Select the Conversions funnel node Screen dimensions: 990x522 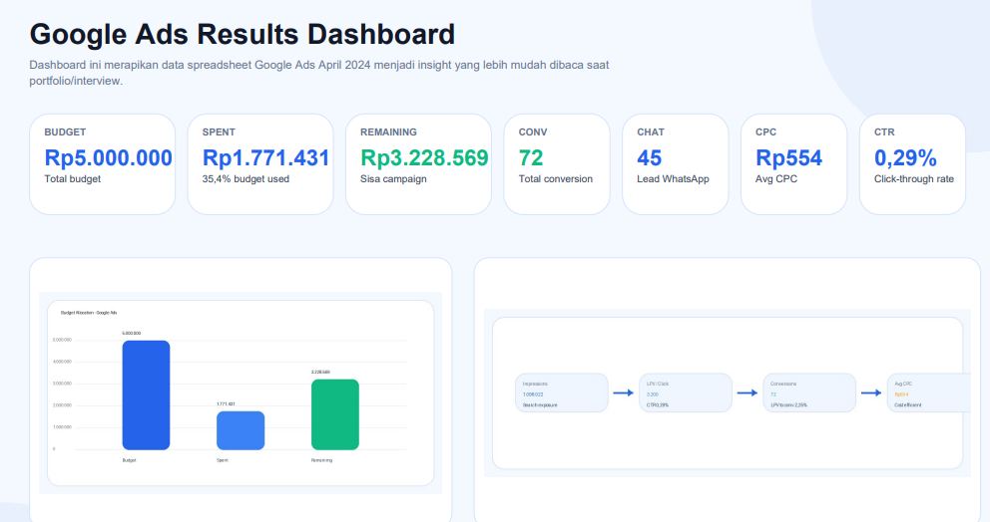click(x=809, y=392)
